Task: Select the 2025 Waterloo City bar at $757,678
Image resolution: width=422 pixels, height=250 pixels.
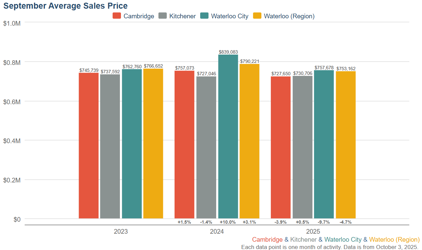Action: pos(324,144)
